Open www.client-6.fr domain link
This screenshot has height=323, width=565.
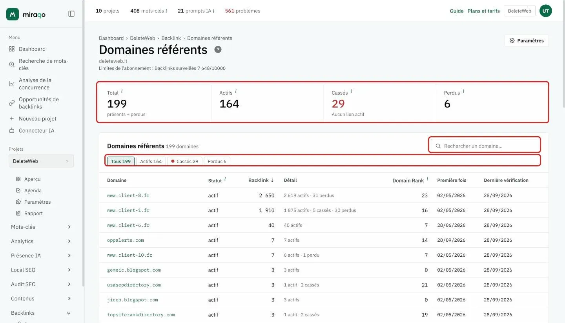[x=128, y=225]
